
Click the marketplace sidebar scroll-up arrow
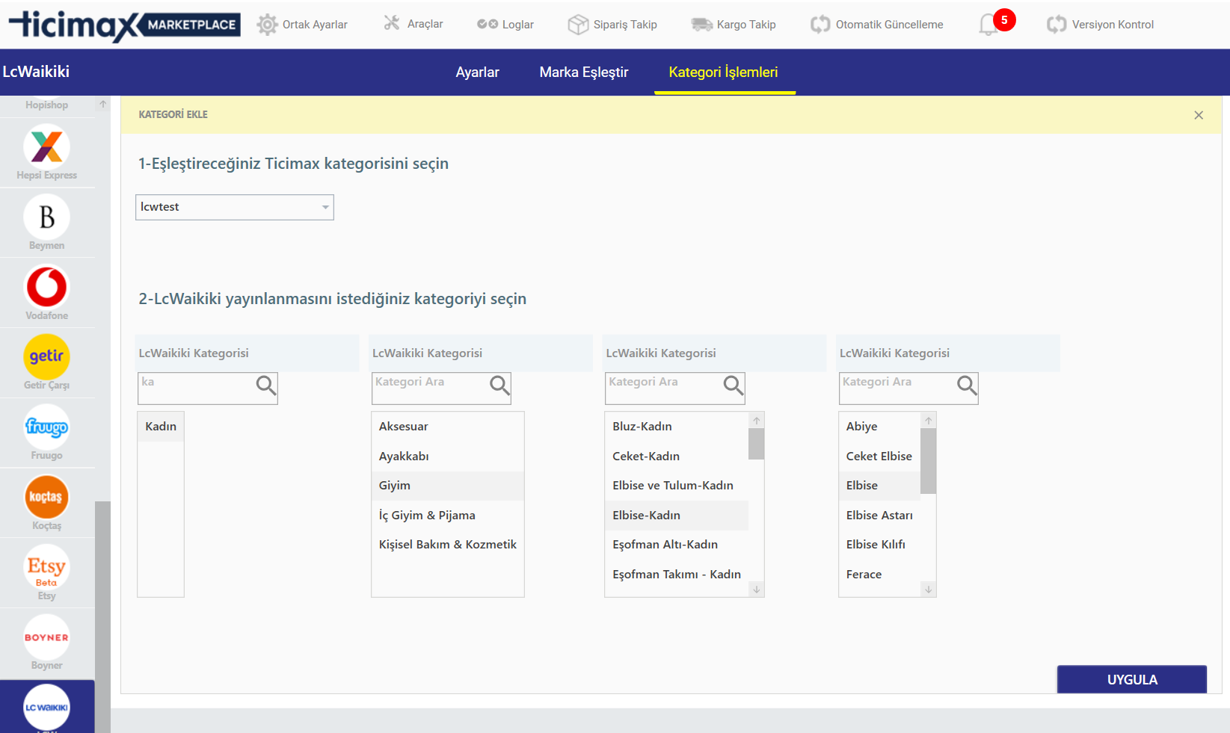click(x=102, y=104)
